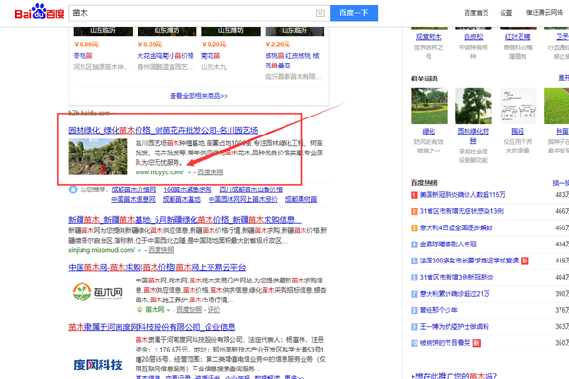569x379 pixels.
Task: Open 中国苗木网-苗木求购 result title
Action: [x=157, y=267]
